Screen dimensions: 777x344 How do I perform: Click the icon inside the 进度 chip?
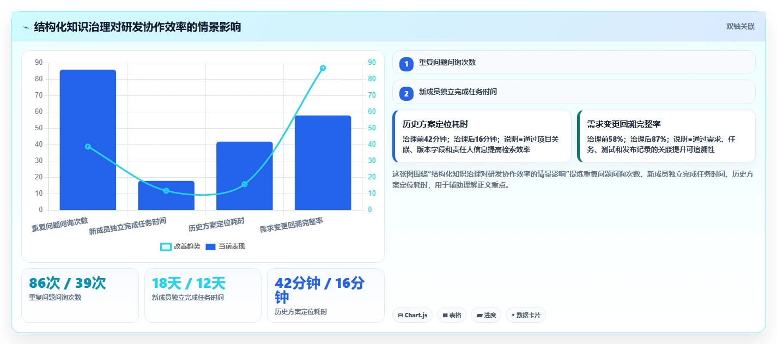pyautogui.click(x=479, y=315)
